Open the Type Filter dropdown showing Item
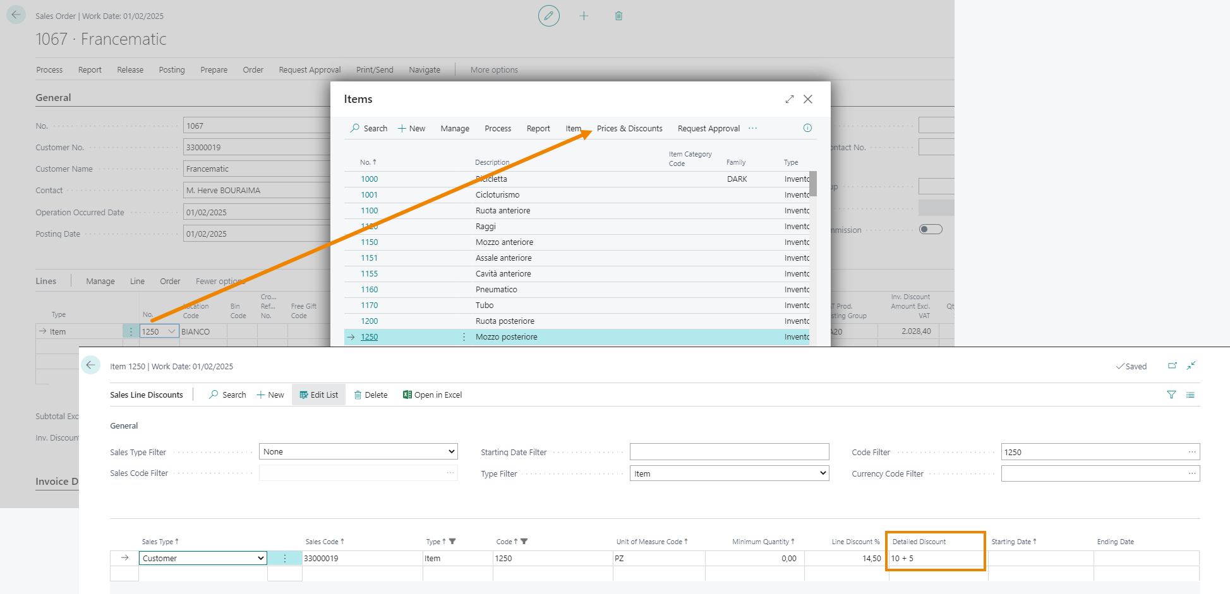 pos(729,473)
